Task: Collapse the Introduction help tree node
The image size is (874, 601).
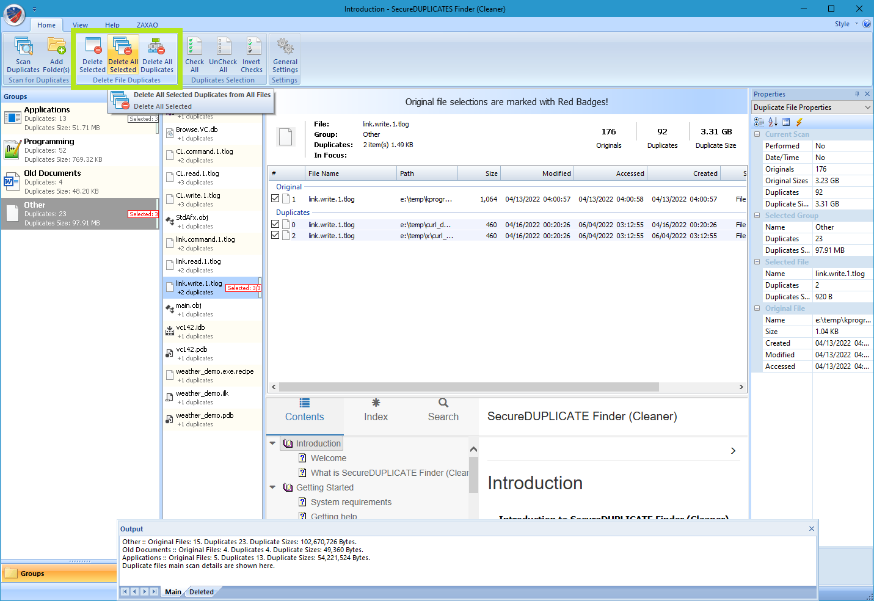Action: coord(273,443)
